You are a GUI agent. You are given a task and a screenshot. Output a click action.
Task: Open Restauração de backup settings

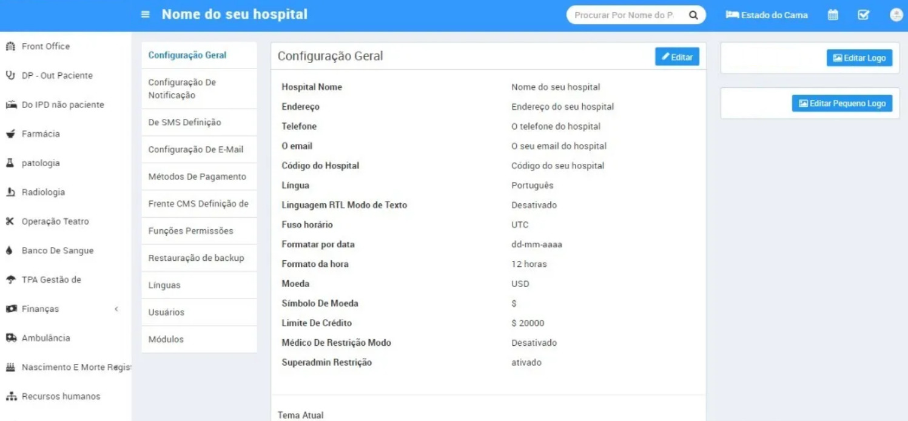pos(199,258)
